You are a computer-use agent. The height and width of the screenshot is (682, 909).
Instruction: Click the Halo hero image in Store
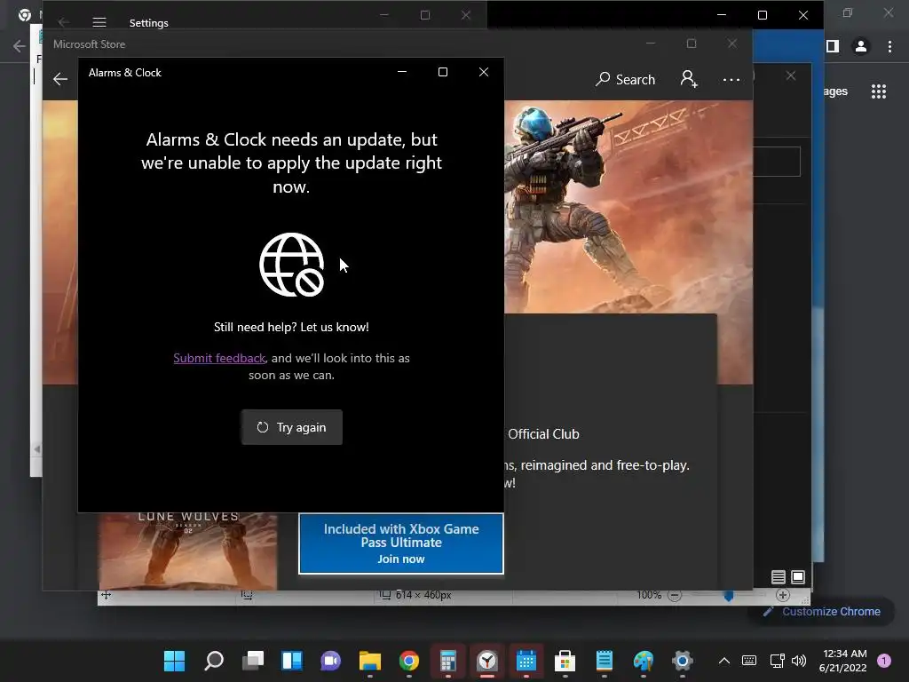(628, 206)
